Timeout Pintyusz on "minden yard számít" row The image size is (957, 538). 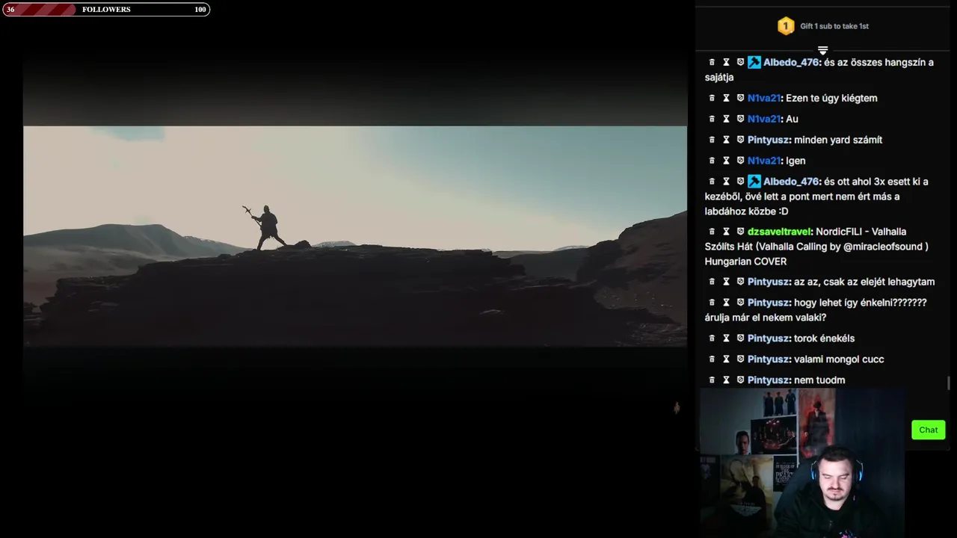[726, 140]
